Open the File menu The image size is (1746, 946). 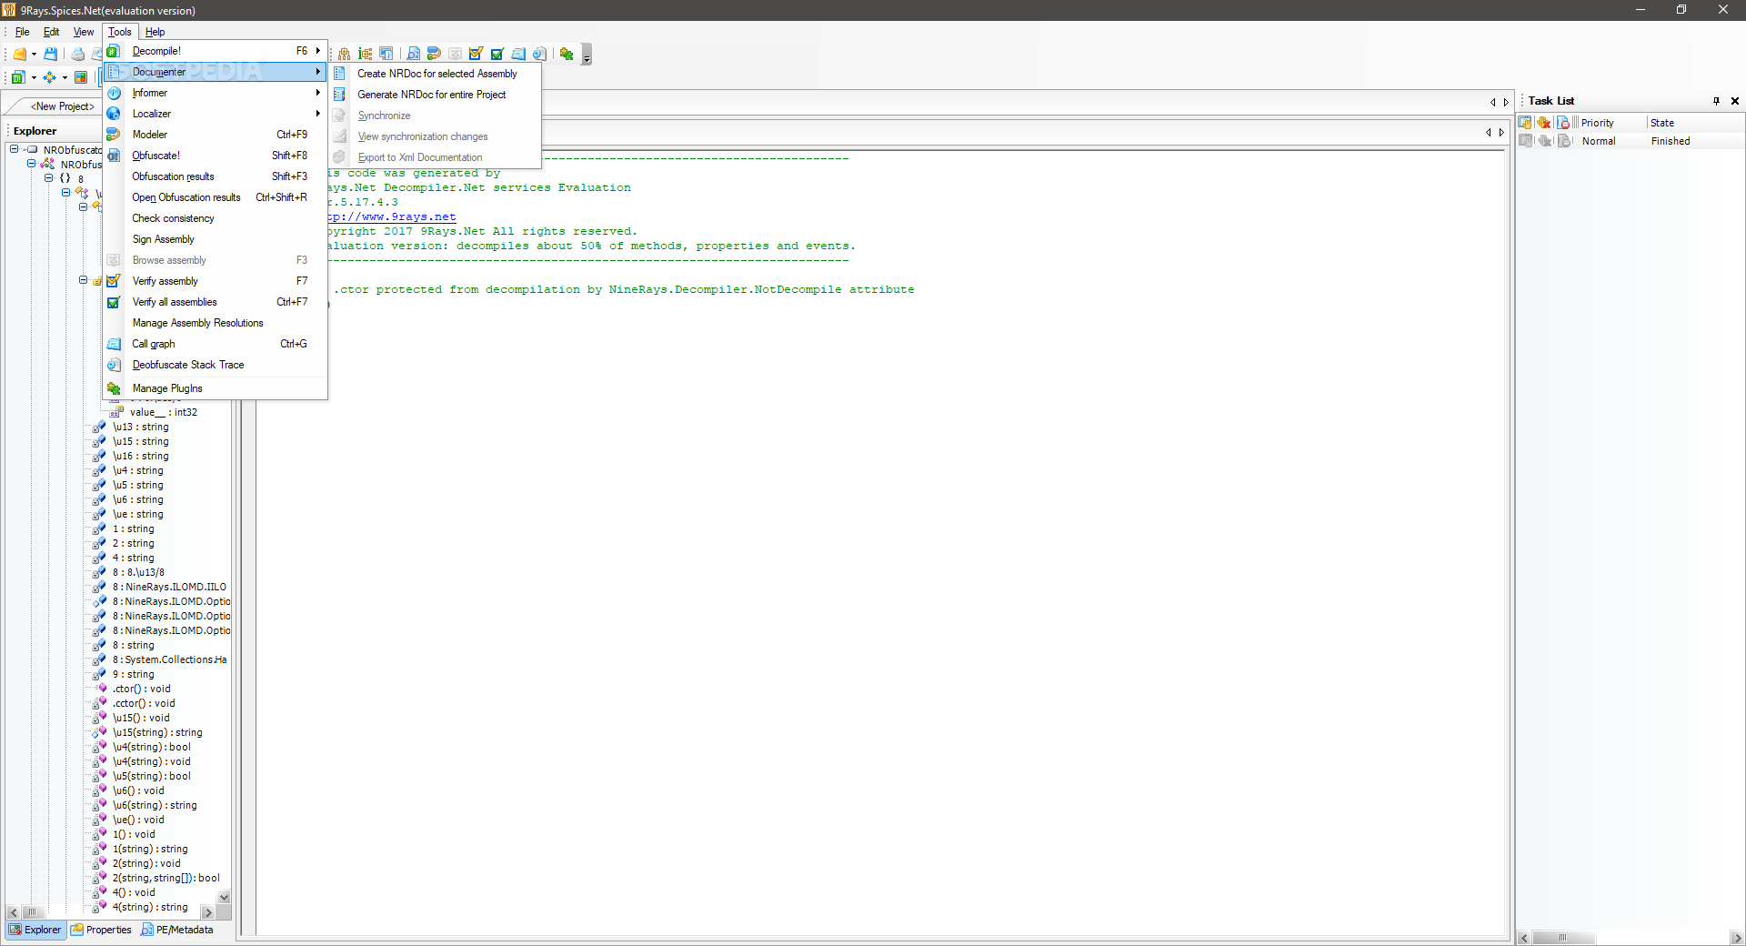[22, 32]
